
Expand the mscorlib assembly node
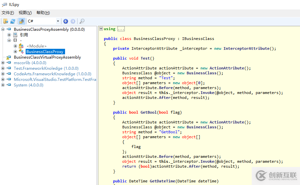[x=3, y=63]
